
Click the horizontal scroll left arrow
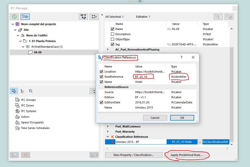107,149
